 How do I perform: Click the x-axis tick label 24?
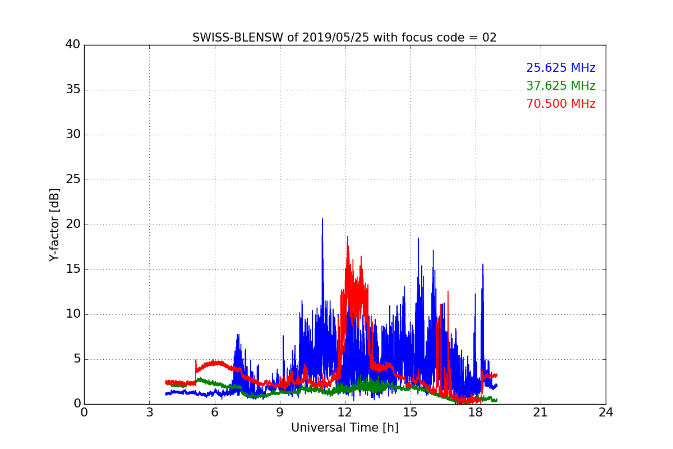coord(605,413)
